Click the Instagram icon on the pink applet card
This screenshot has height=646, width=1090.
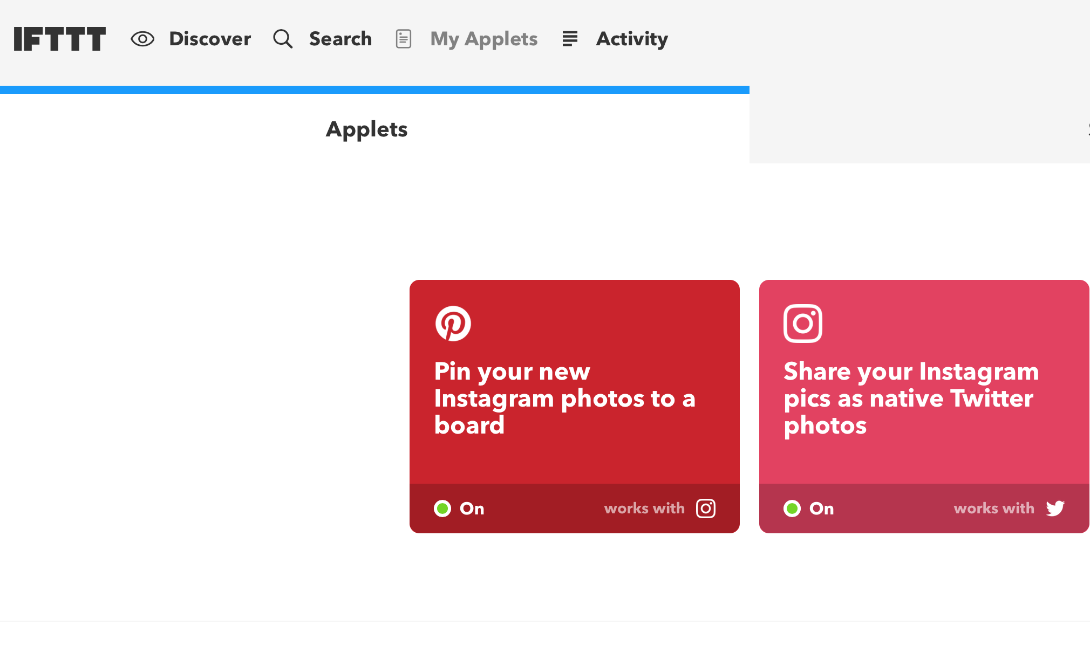click(x=802, y=324)
